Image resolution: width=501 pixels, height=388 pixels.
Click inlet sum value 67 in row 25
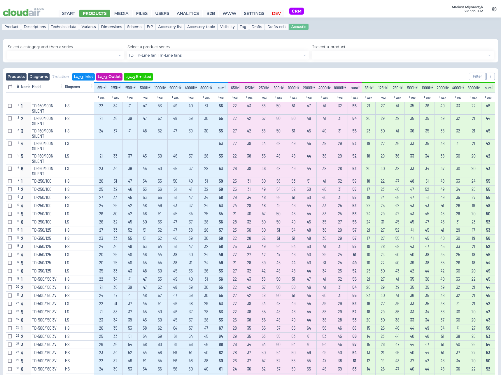221,328
